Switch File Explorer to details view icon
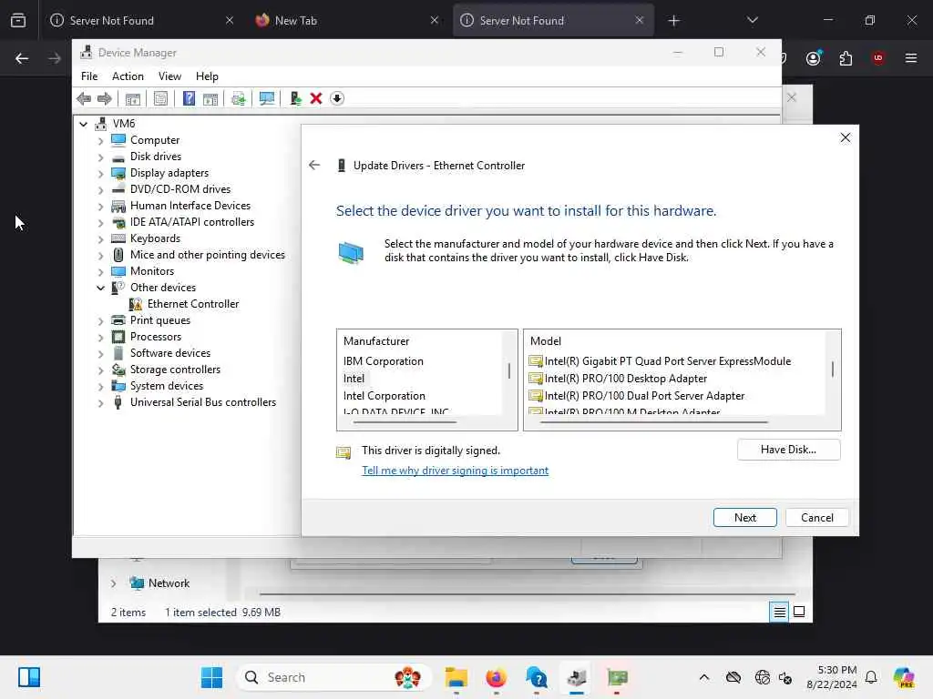This screenshot has width=933, height=699. [x=779, y=612]
